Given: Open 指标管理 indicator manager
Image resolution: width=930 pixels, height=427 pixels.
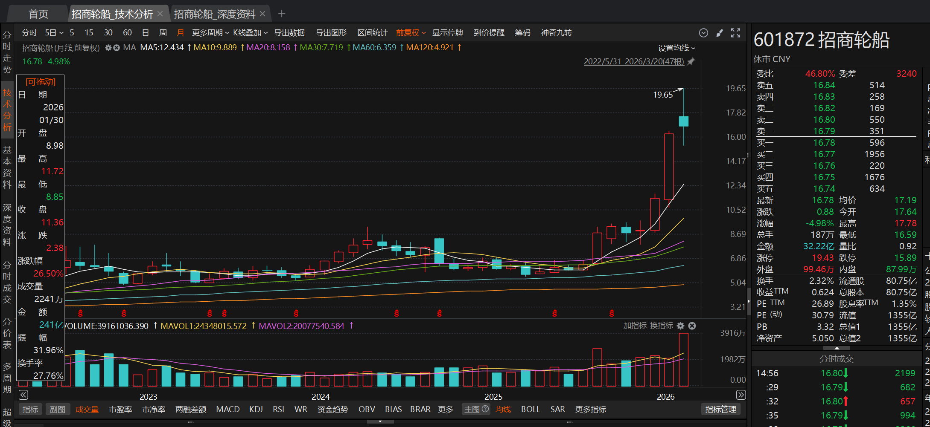Looking at the screenshot, I should pyautogui.click(x=720, y=409).
